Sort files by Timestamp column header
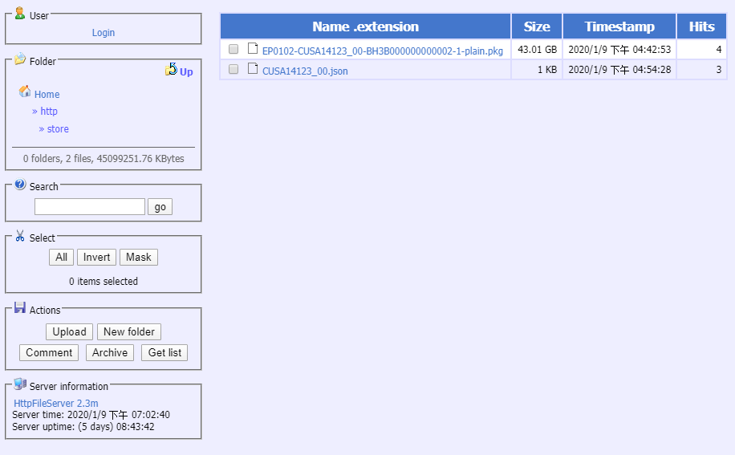The height and width of the screenshot is (455, 735). pos(619,26)
